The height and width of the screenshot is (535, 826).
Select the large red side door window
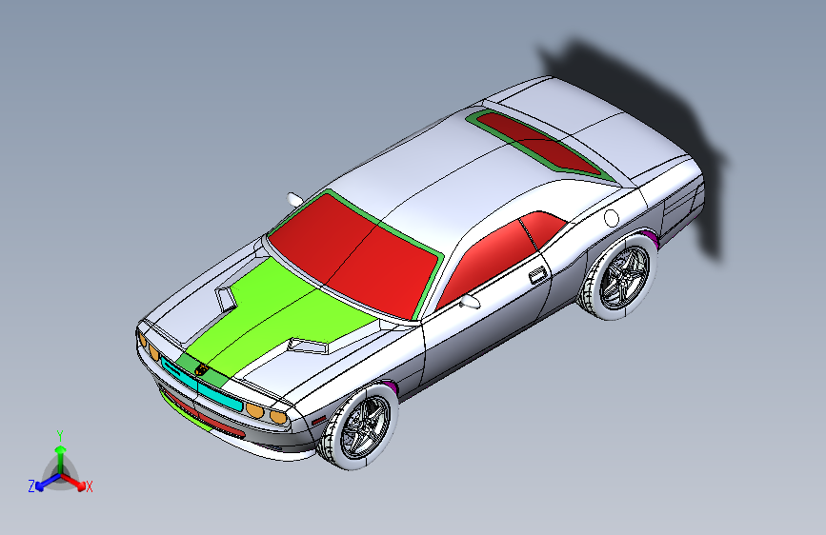click(489, 263)
